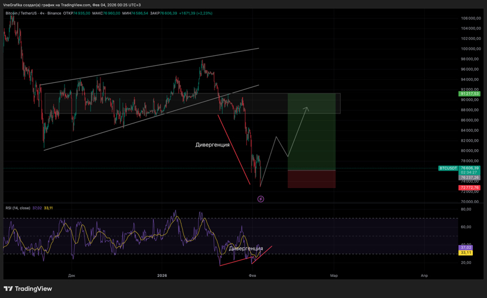Screen dimensions: 487x298
Task: Click the 76 606,39 current price label
Action: tap(469, 168)
